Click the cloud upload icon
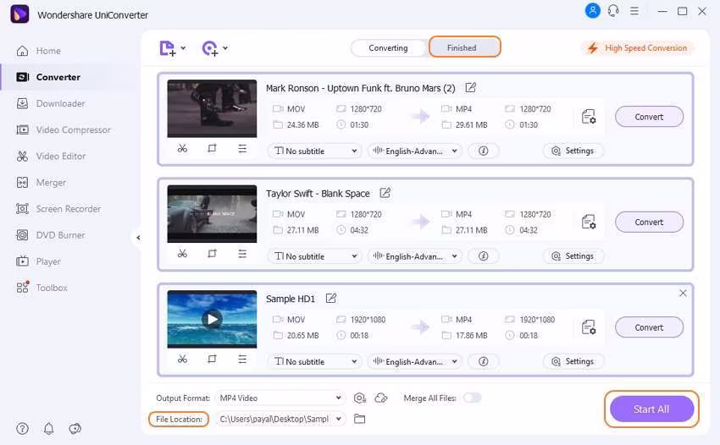Screen dimensions: 720x445 381,398
